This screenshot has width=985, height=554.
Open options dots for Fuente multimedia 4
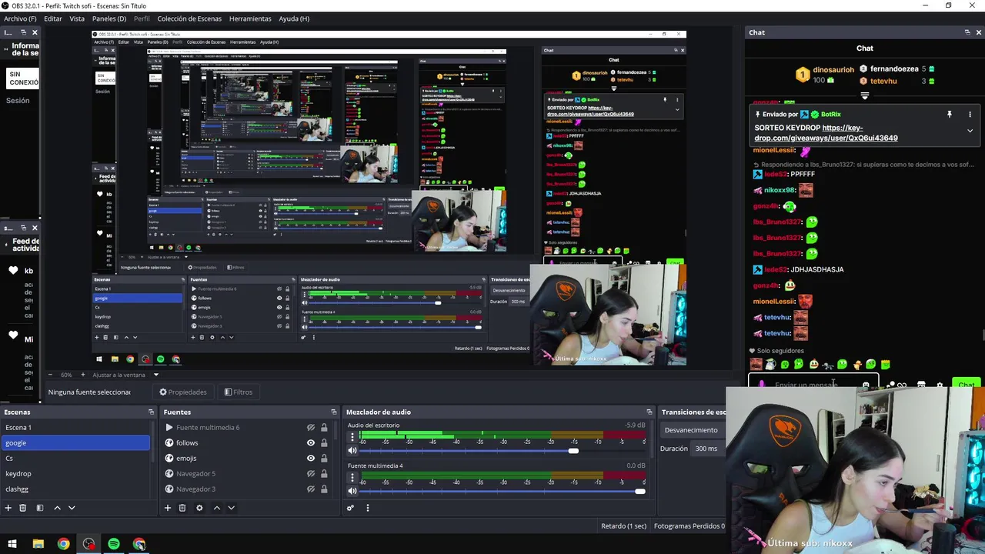[352, 478]
